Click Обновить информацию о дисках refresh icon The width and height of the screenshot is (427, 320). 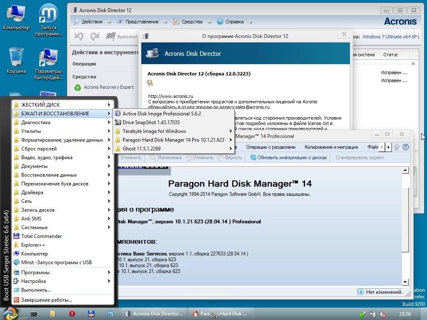[253, 157]
